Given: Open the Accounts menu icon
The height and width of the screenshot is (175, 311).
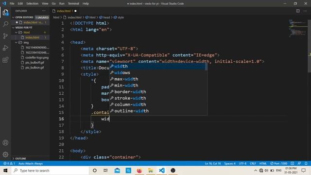Looking at the screenshot, I should click(x=5, y=142).
